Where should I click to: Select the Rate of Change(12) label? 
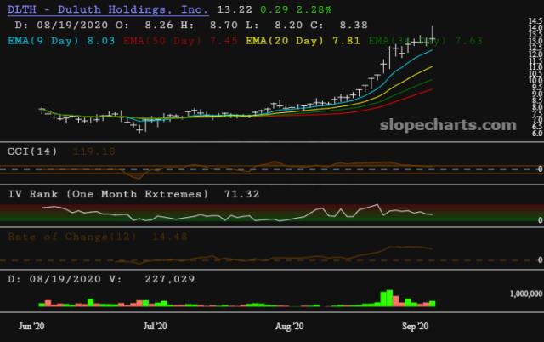point(72,237)
